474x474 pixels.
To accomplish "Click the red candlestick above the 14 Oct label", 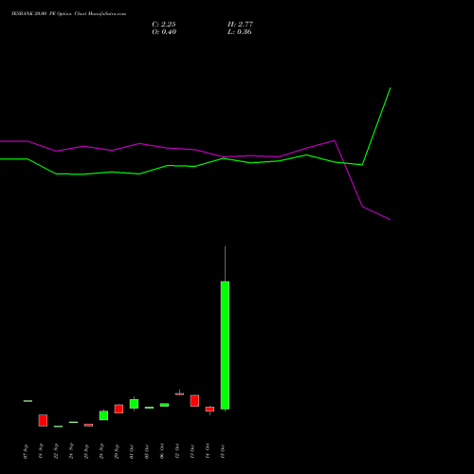I will [x=210, y=410].
